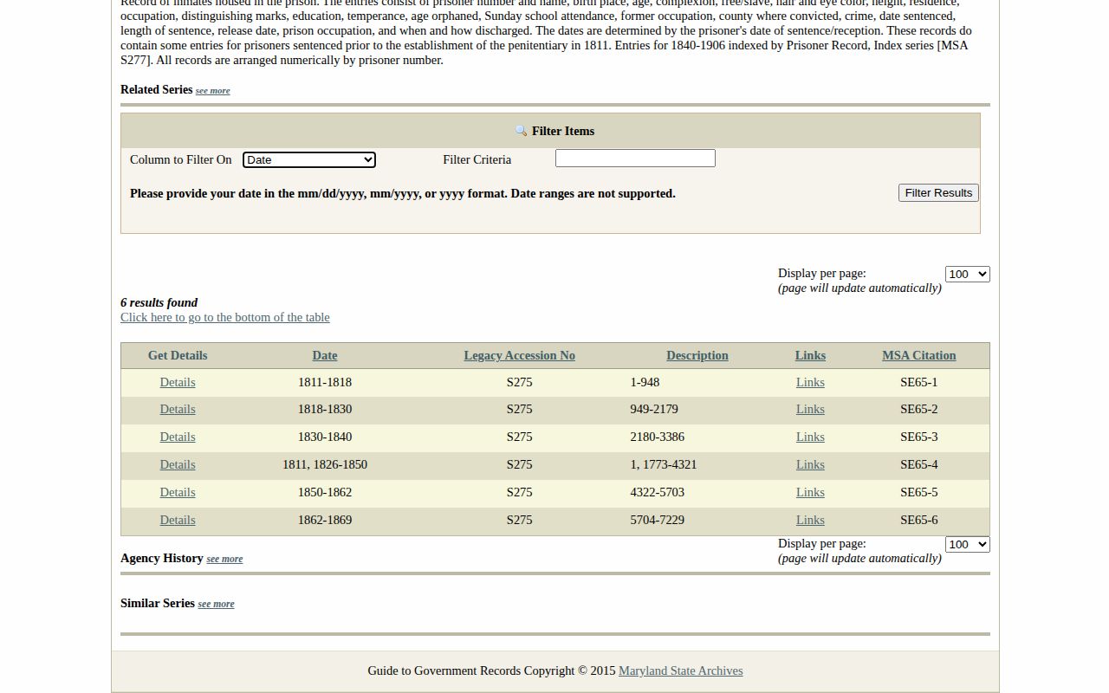This screenshot has width=1109, height=693.
Task: Sort the table by the Date column header
Action: [325, 355]
